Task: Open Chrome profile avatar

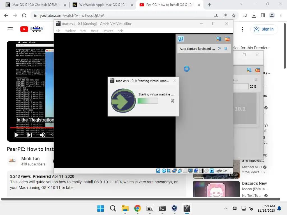Action: [x=272, y=15]
